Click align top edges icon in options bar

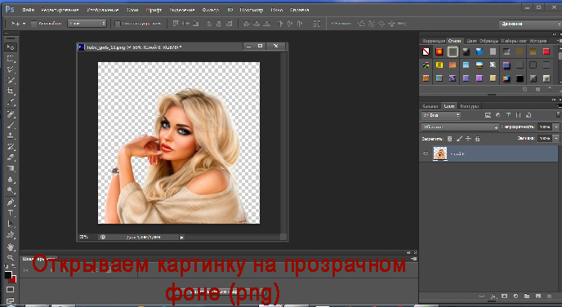coord(176,24)
